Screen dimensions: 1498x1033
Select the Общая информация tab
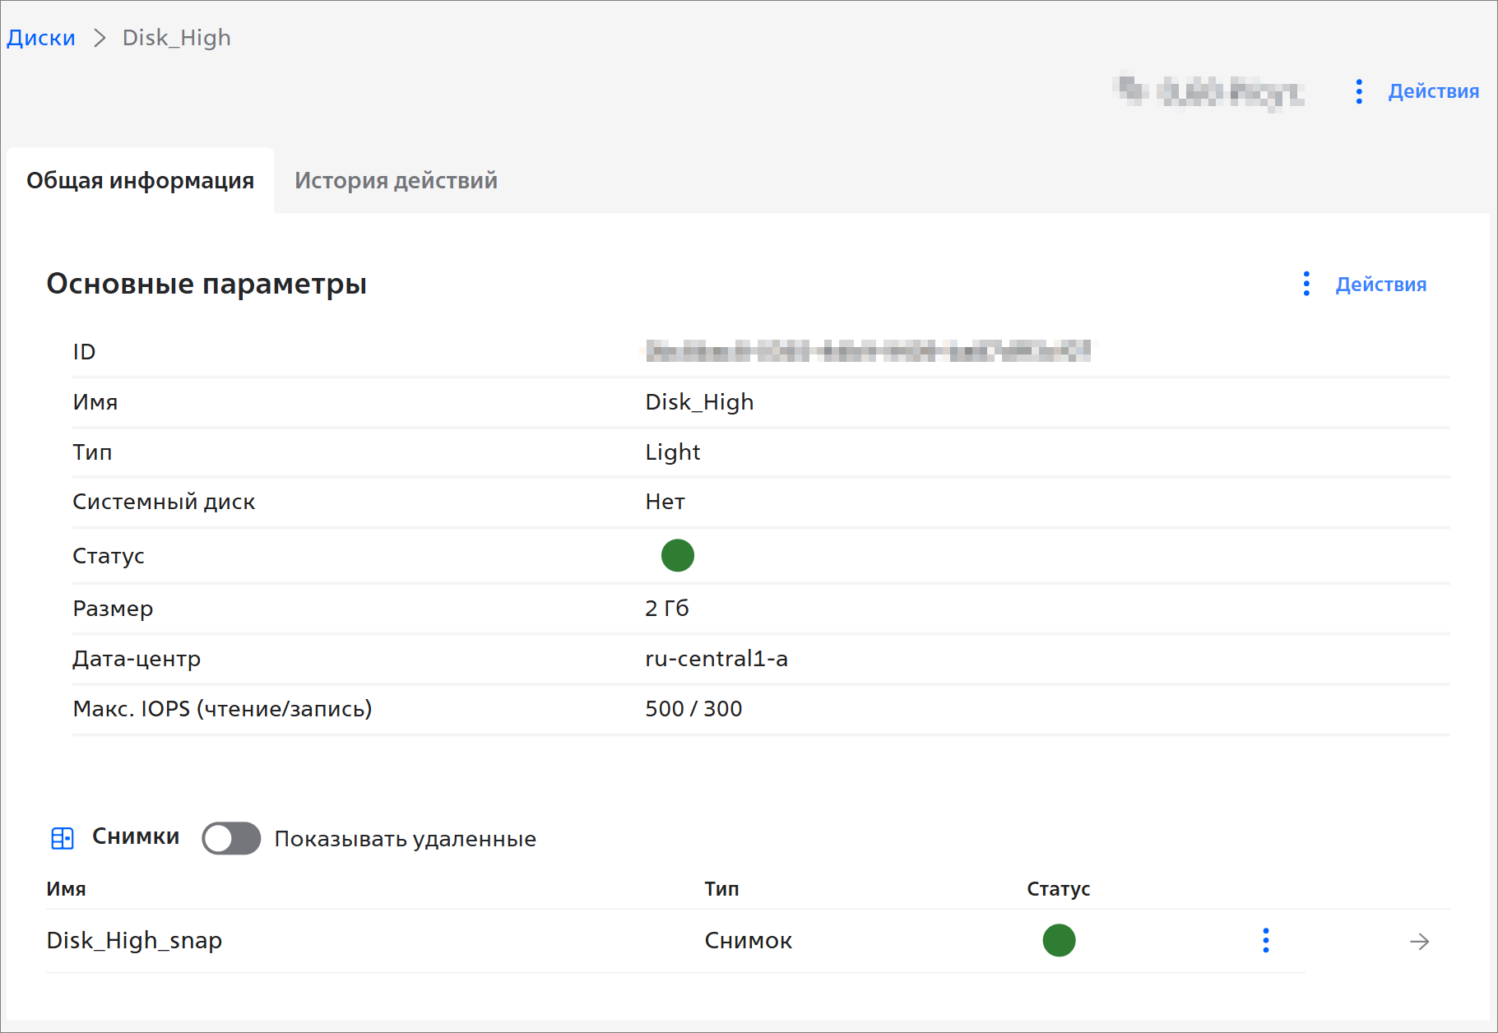(x=140, y=180)
